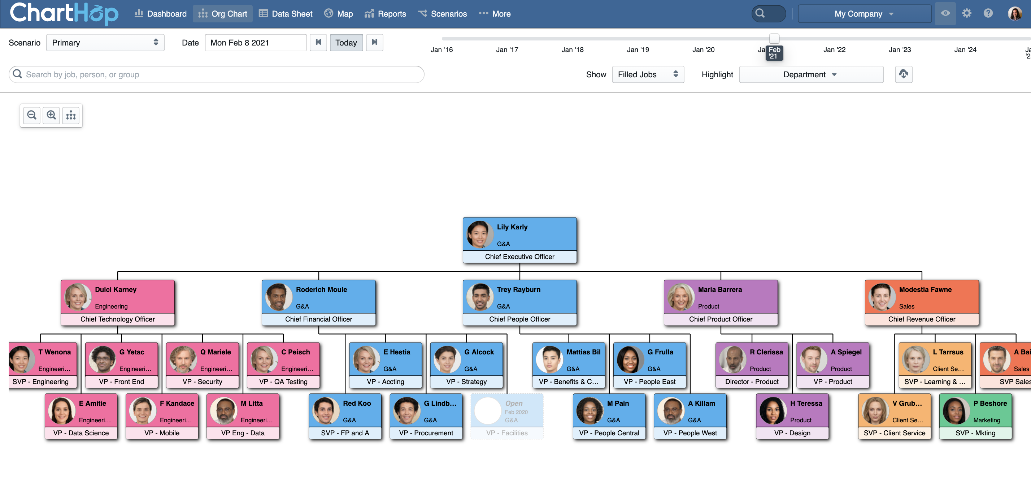Open the help question mark icon

(988, 13)
